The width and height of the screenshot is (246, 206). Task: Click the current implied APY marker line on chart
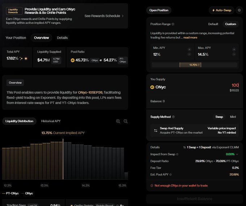tap(63, 159)
